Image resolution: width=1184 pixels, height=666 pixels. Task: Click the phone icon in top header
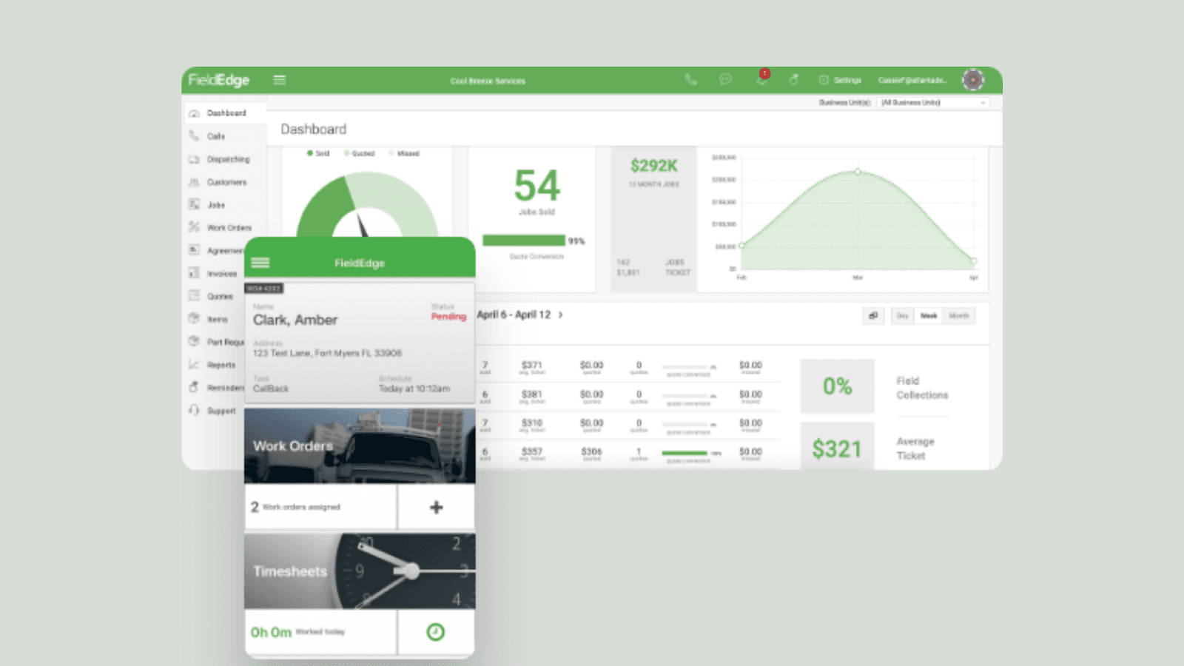[x=690, y=80]
